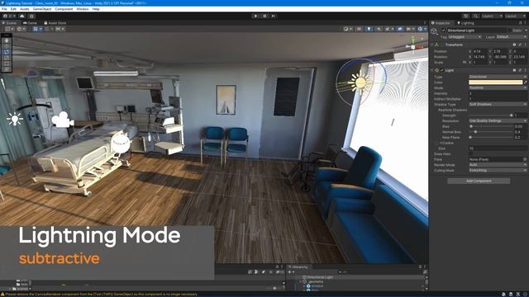
Task: Toggle the 2D view button
Action: pos(359,29)
